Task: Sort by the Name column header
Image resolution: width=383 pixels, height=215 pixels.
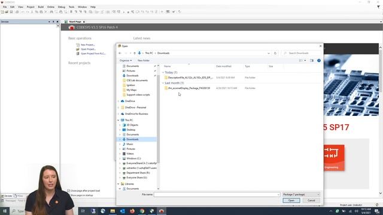Action: 168,66
